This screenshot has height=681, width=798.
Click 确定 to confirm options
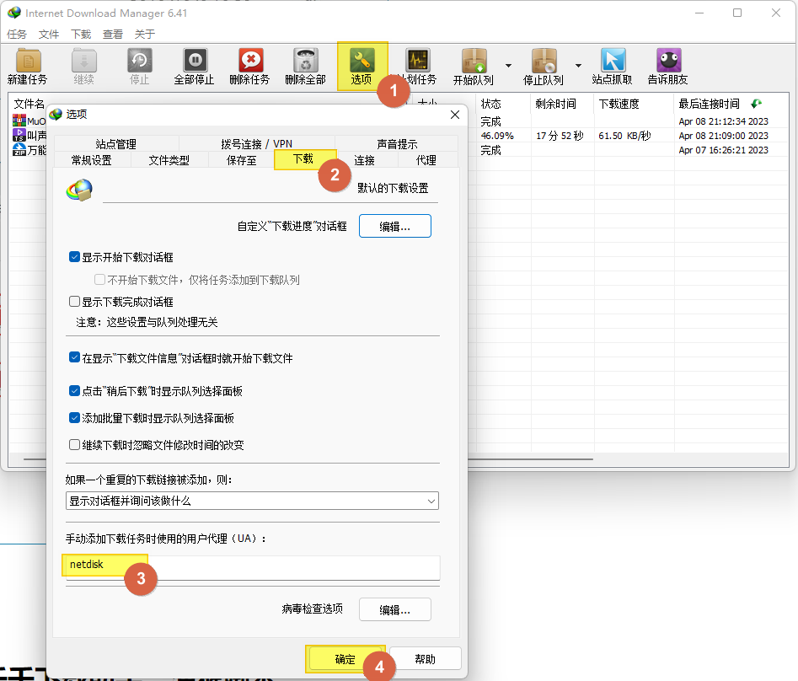coord(345,659)
